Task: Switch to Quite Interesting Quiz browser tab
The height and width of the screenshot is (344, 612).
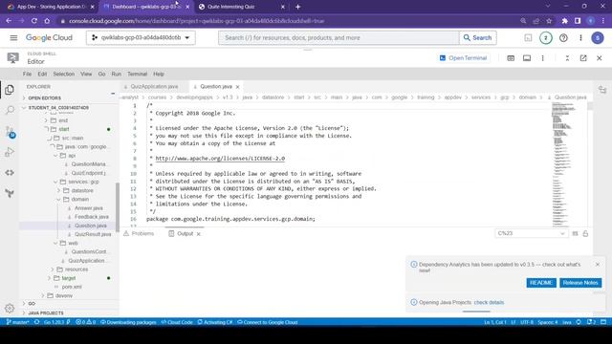Action: [x=231, y=7]
